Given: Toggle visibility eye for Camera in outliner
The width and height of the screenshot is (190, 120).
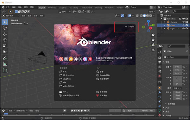Looking at the screenshot, I should (184, 22).
